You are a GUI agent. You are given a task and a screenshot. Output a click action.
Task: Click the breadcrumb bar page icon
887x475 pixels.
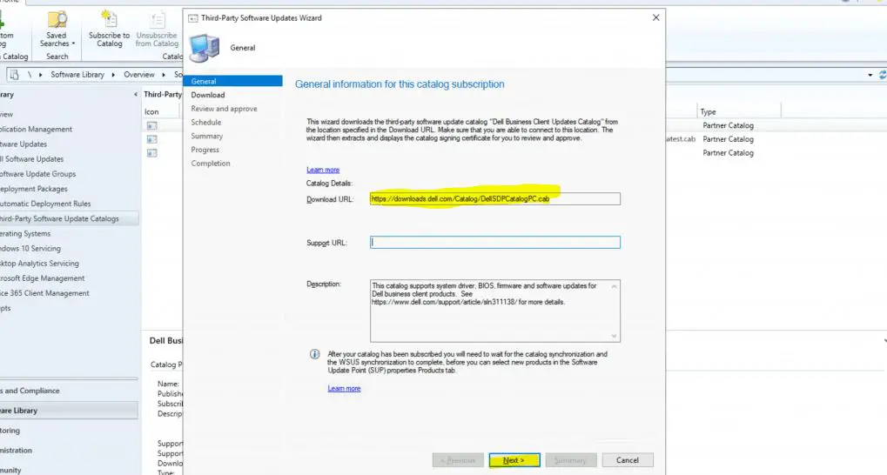click(15, 75)
